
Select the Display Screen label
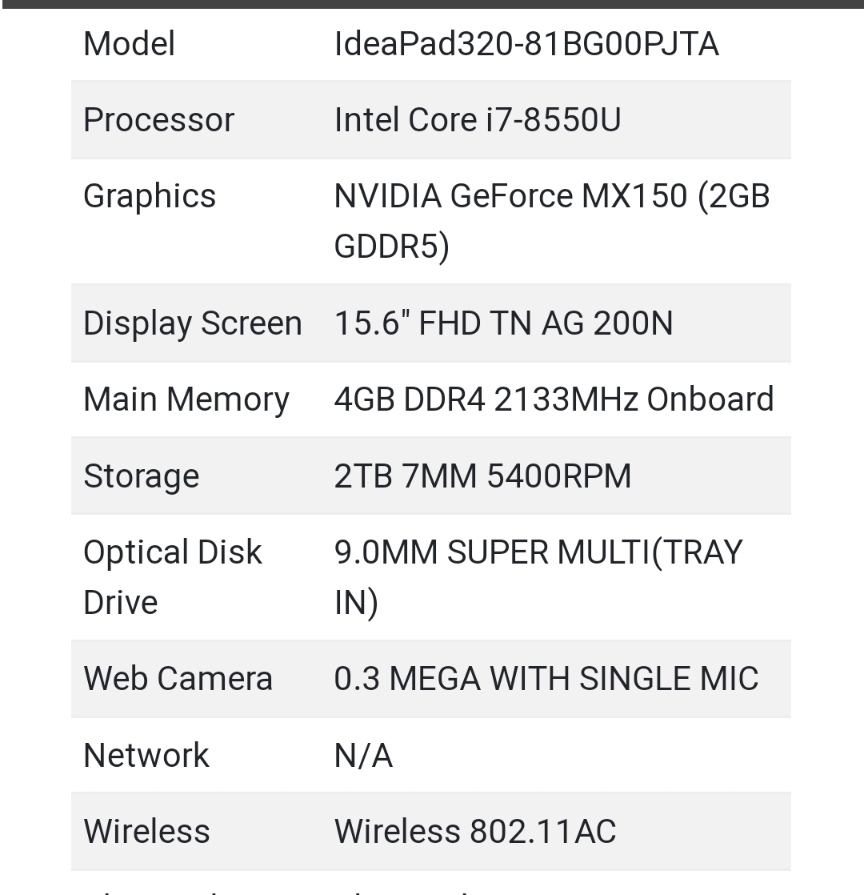[192, 323]
